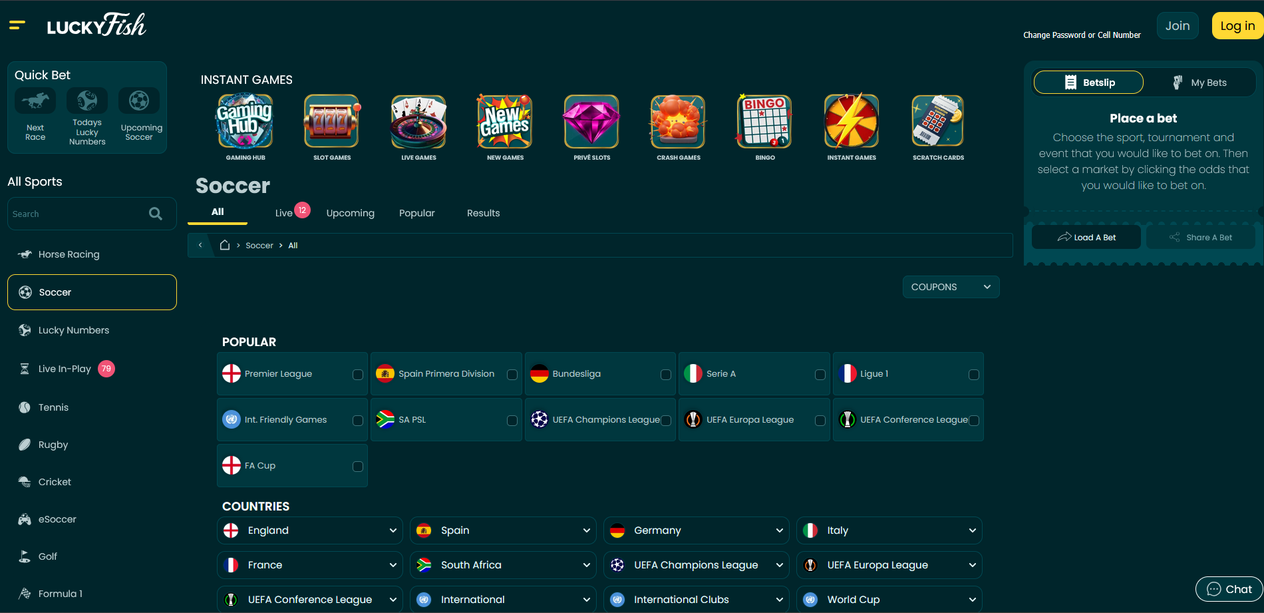This screenshot has width=1264, height=613.
Task: Select the Scratch Cards icon
Action: (x=937, y=122)
